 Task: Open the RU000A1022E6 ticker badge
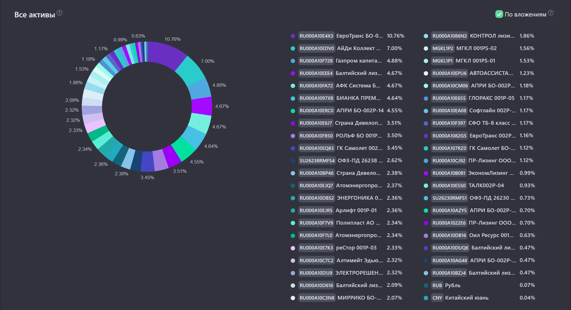tap(449, 223)
